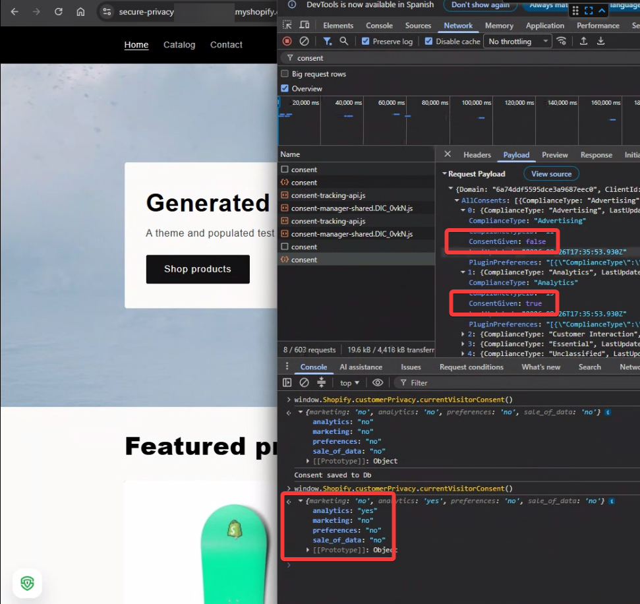Click the DevTools info notification icon
The image size is (640, 604).
[292, 5]
